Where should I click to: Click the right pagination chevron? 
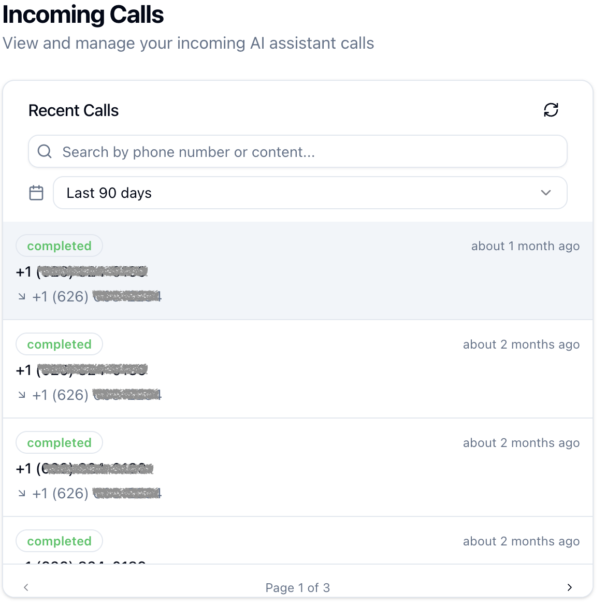(570, 587)
